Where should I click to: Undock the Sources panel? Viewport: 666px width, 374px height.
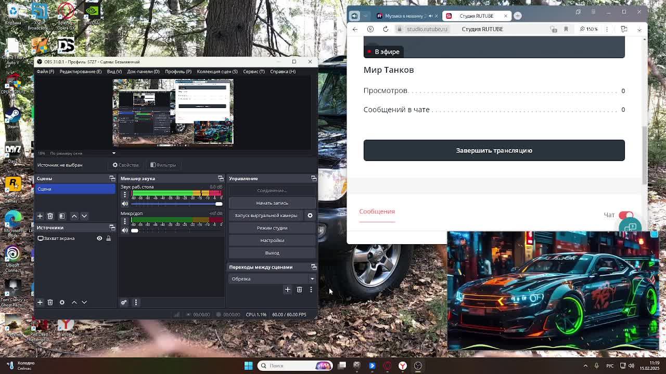point(112,228)
